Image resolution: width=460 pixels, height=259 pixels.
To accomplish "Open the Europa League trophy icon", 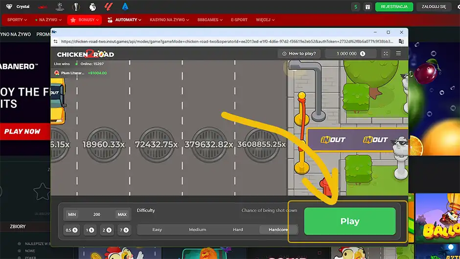I will pos(76,6).
